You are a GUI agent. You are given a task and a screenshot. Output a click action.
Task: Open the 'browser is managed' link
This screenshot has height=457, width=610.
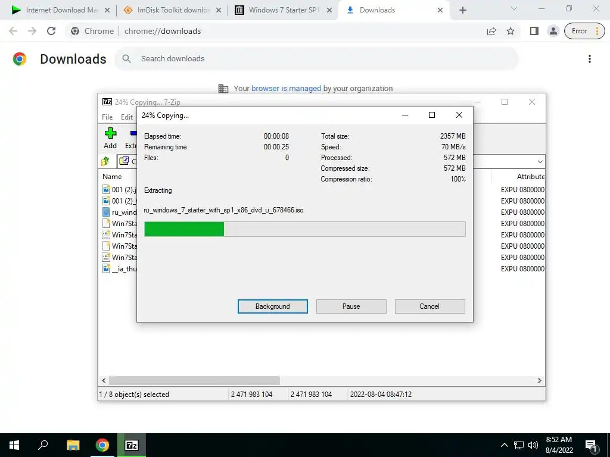(x=286, y=88)
